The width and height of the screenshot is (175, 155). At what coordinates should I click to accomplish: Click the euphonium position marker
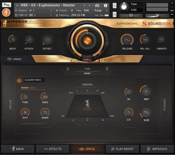[x=87, y=106]
